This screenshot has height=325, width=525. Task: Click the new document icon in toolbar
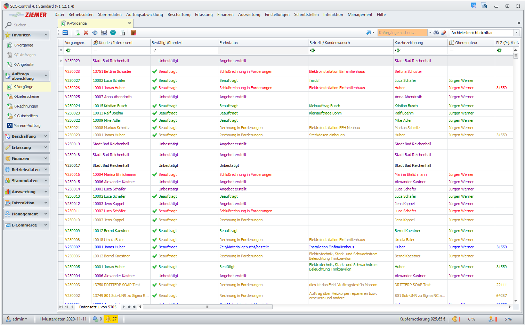point(77,33)
